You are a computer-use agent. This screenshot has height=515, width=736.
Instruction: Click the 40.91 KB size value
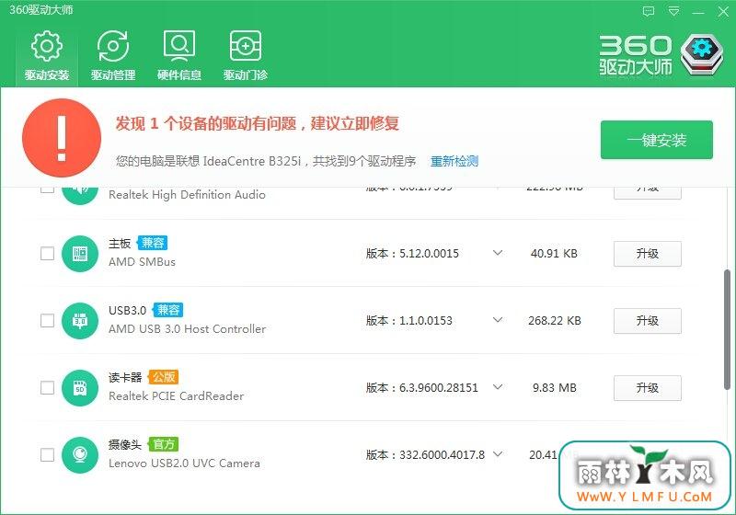(554, 254)
